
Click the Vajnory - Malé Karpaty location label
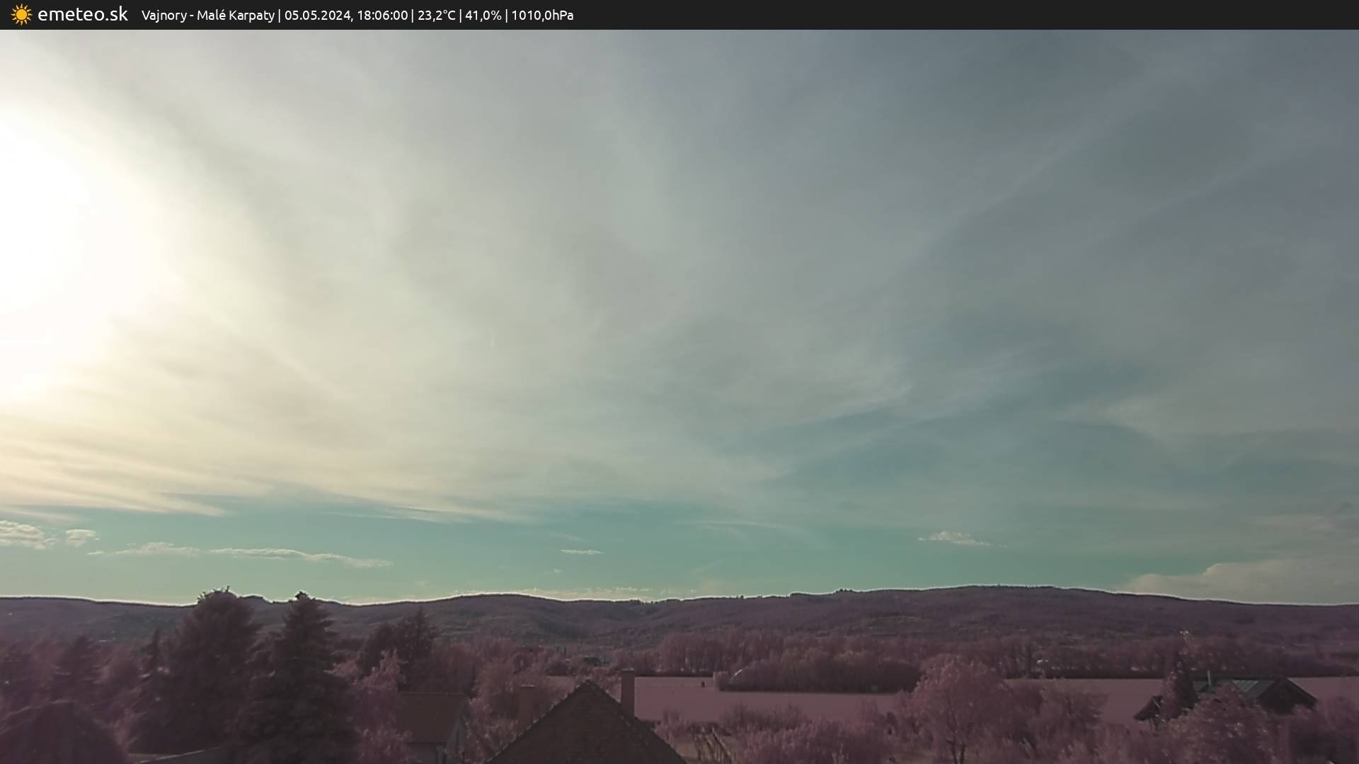[x=207, y=15]
